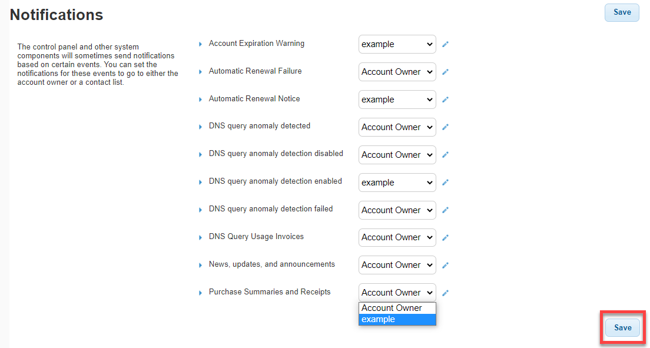Click the edit pencil beside Automatic Renewal Failure
650x348 pixels.
[446, 72]
